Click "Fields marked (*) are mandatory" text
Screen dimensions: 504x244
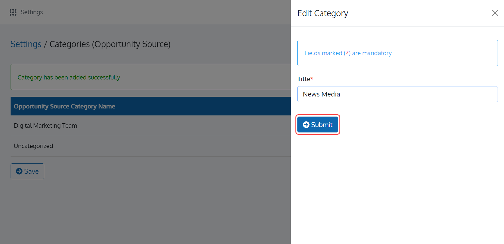(348, 53)
